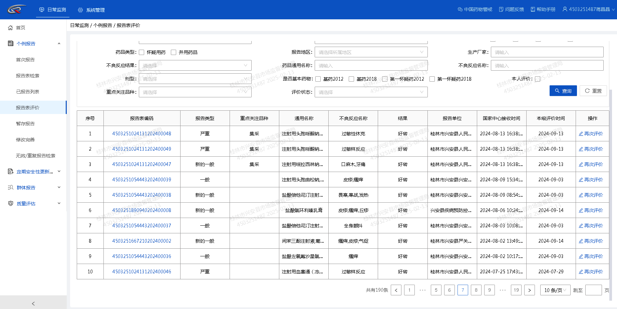Click the 质量评估 shield icon
This screenshot has width=617, height=309.
10,203
